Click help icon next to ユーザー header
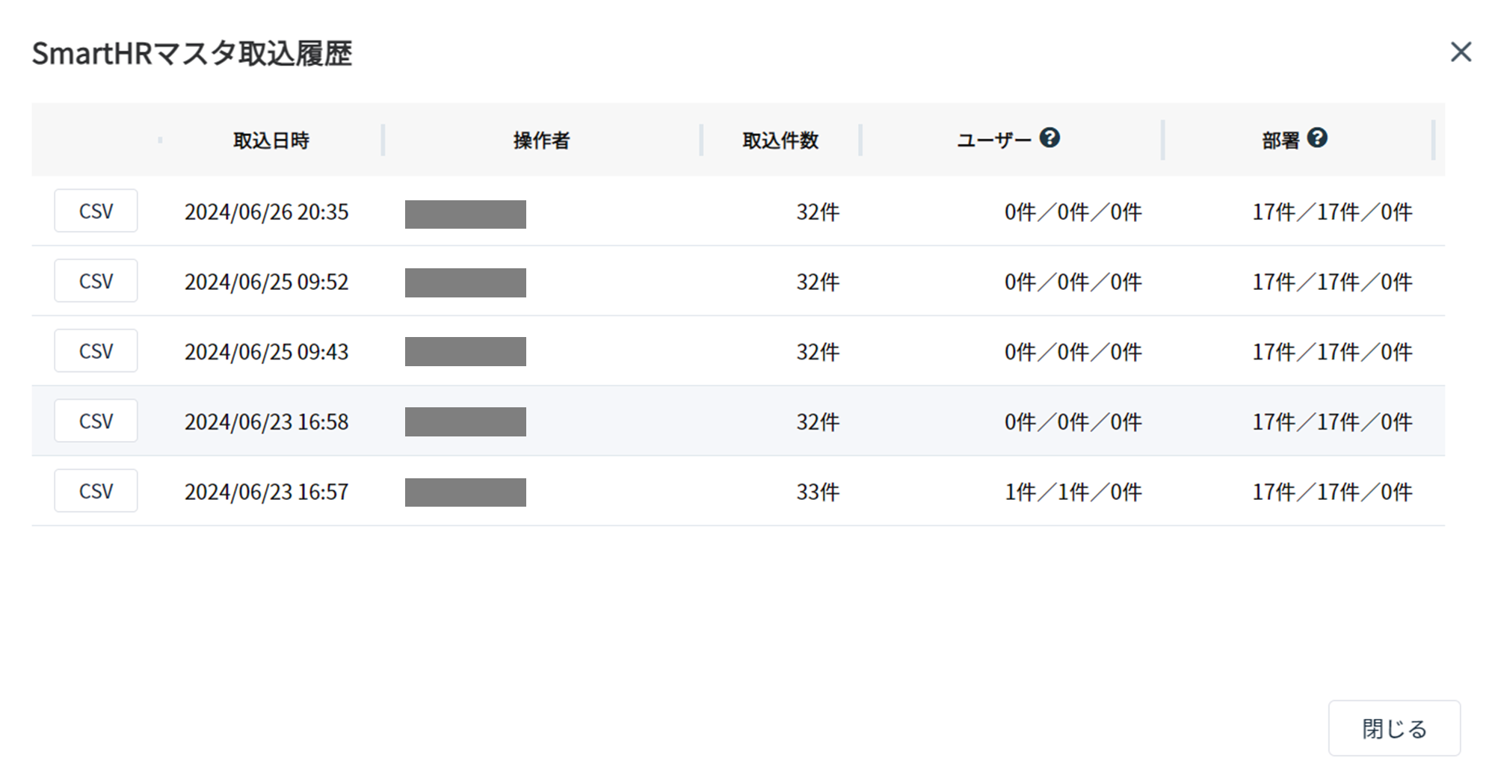Screen dimensions: 1495x769 1049,138
